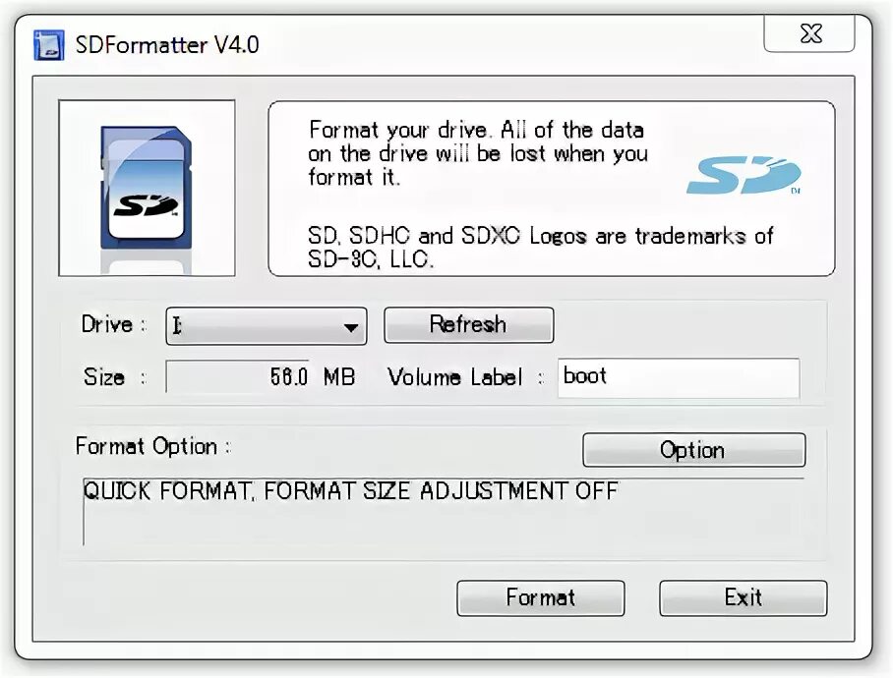The width and height of the screenshot is (893, 678).
Task: Start formatting with the Format button
Action: [x=541, y=597]
